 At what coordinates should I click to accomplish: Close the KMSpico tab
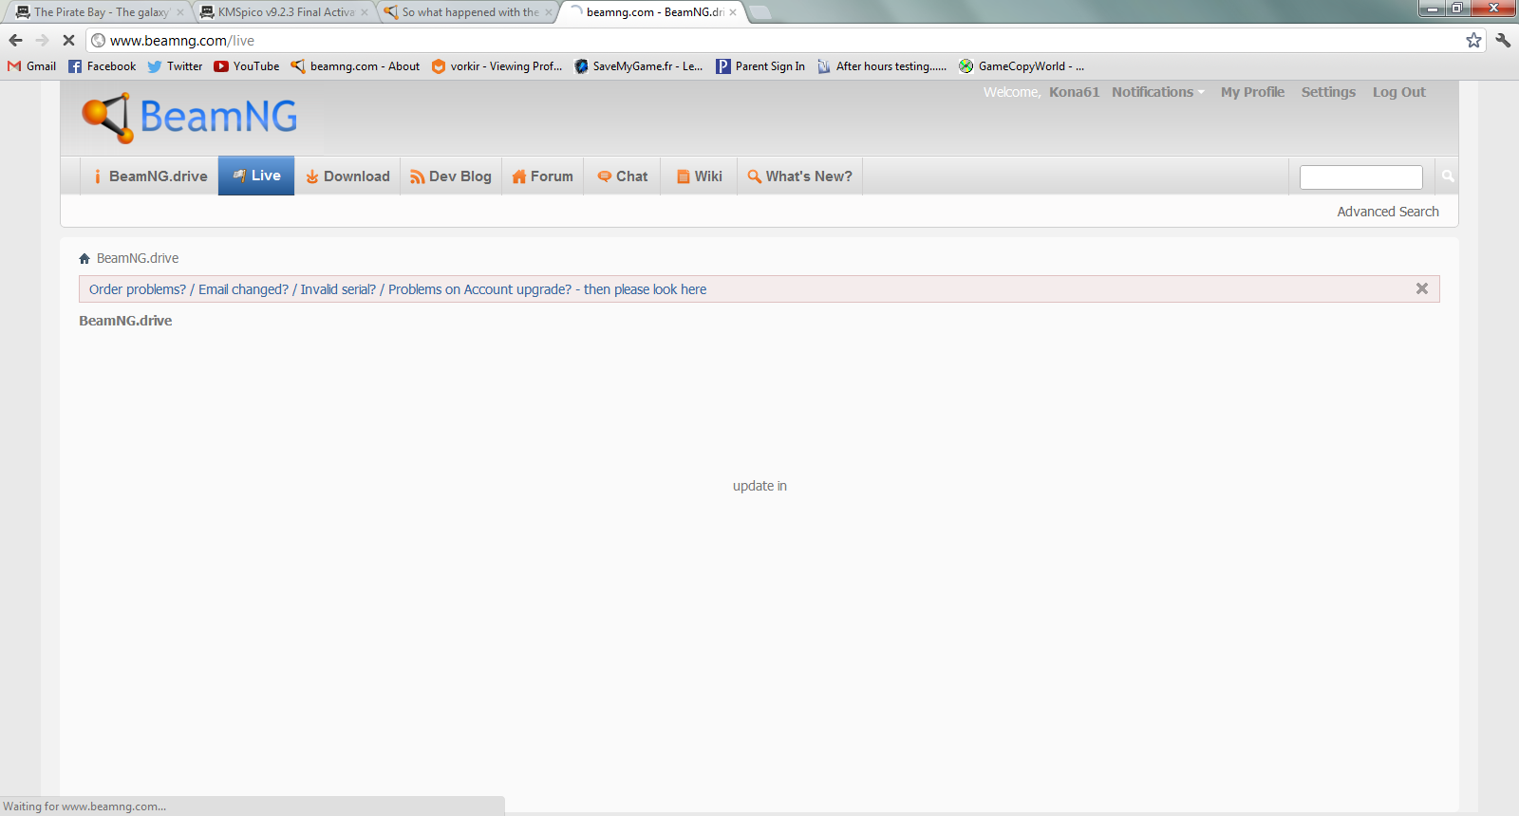tap(365, 12)
